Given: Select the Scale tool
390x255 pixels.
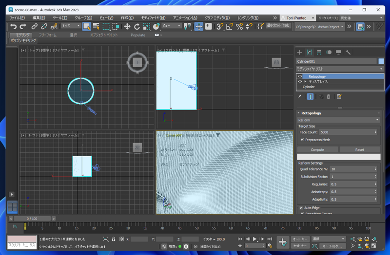Looking at the screenshot, I should (147, 26).
